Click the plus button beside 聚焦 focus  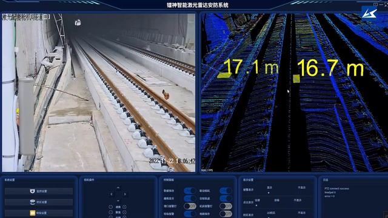tap(124, 212)
